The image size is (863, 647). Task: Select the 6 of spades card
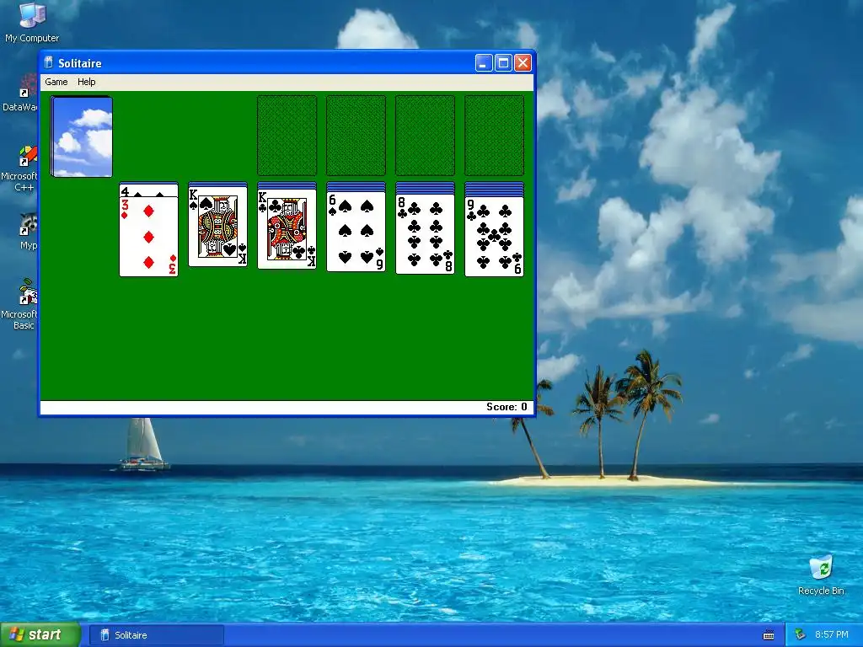click(x=356, y=232)
